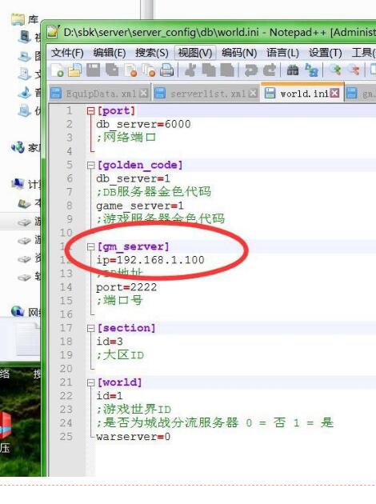Switch to the serverlist.xml tab
The width and height of the screenshot is (376, 504).
(208, 94)
